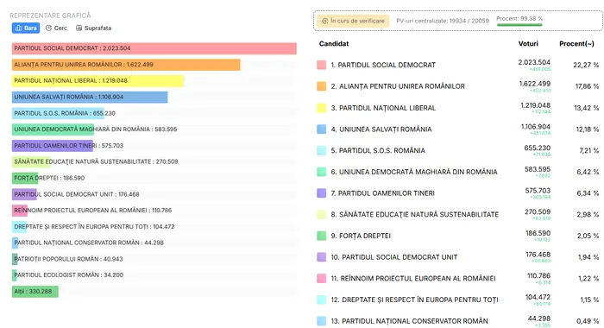Click the orange swatch for Alianța pentru Unirea Românilor

click(321, 86)
